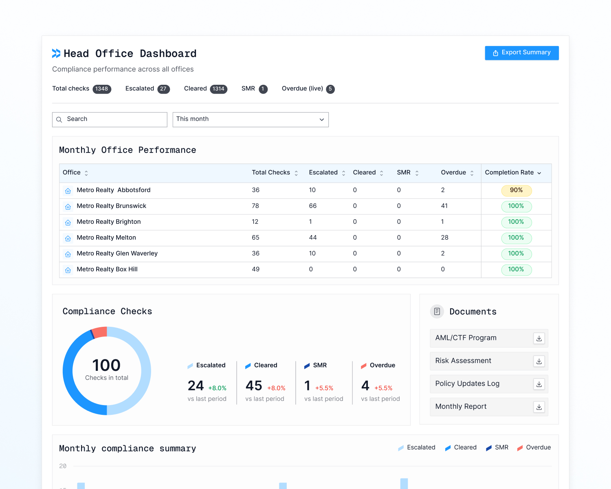Viewport: 611px width, 489px height.
Task: Click house icon for Metro Realty Abbotsford
Action: tap(68, 191)
